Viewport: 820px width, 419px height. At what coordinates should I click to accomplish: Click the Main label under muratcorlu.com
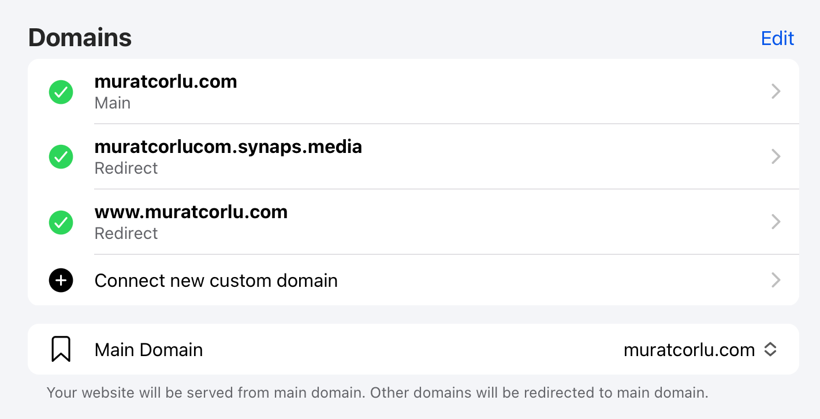point(113,103)
